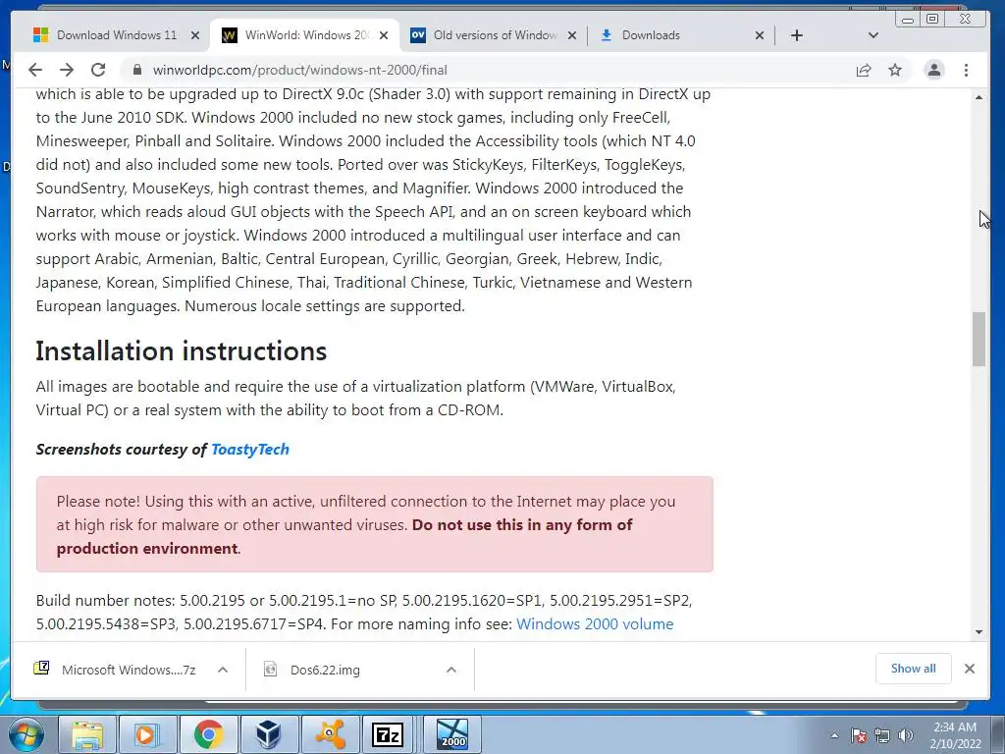Open the Microsoft Windows 7z download

click(x=129, y=670)
